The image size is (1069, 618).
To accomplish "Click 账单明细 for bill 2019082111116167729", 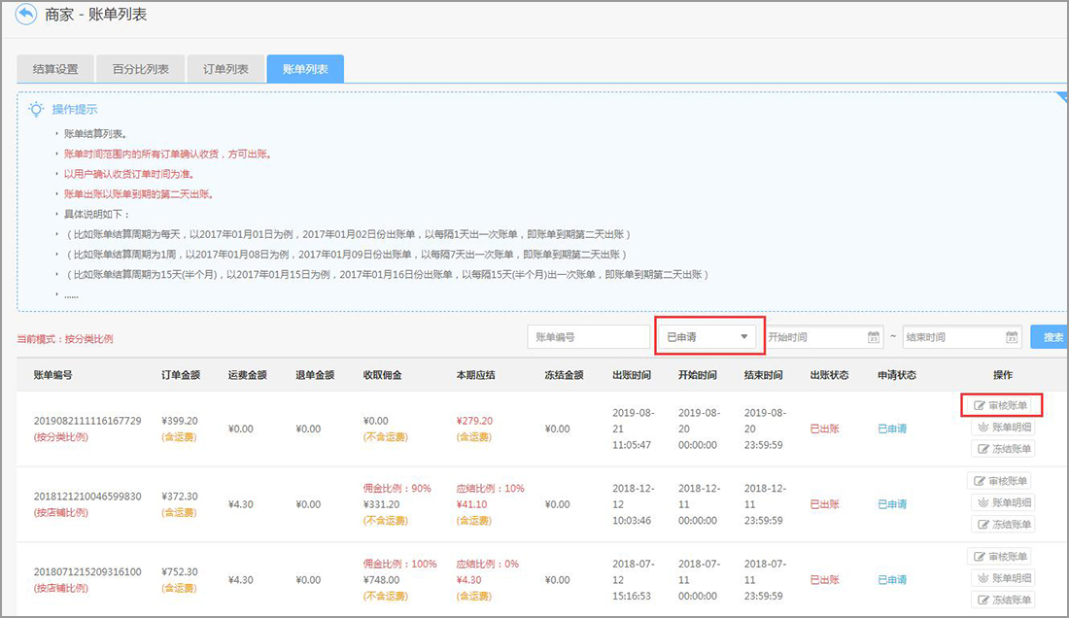I will click(1001, 427).
